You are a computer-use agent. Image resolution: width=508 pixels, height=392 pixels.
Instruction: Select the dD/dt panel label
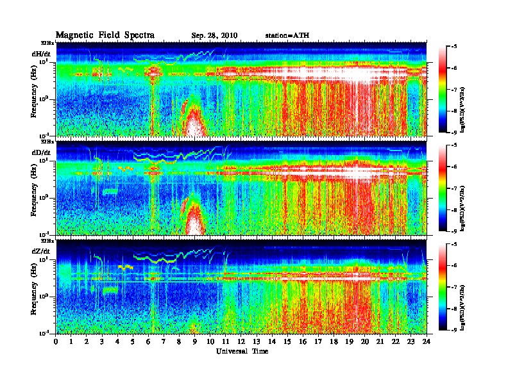click(x=41, y=152)
